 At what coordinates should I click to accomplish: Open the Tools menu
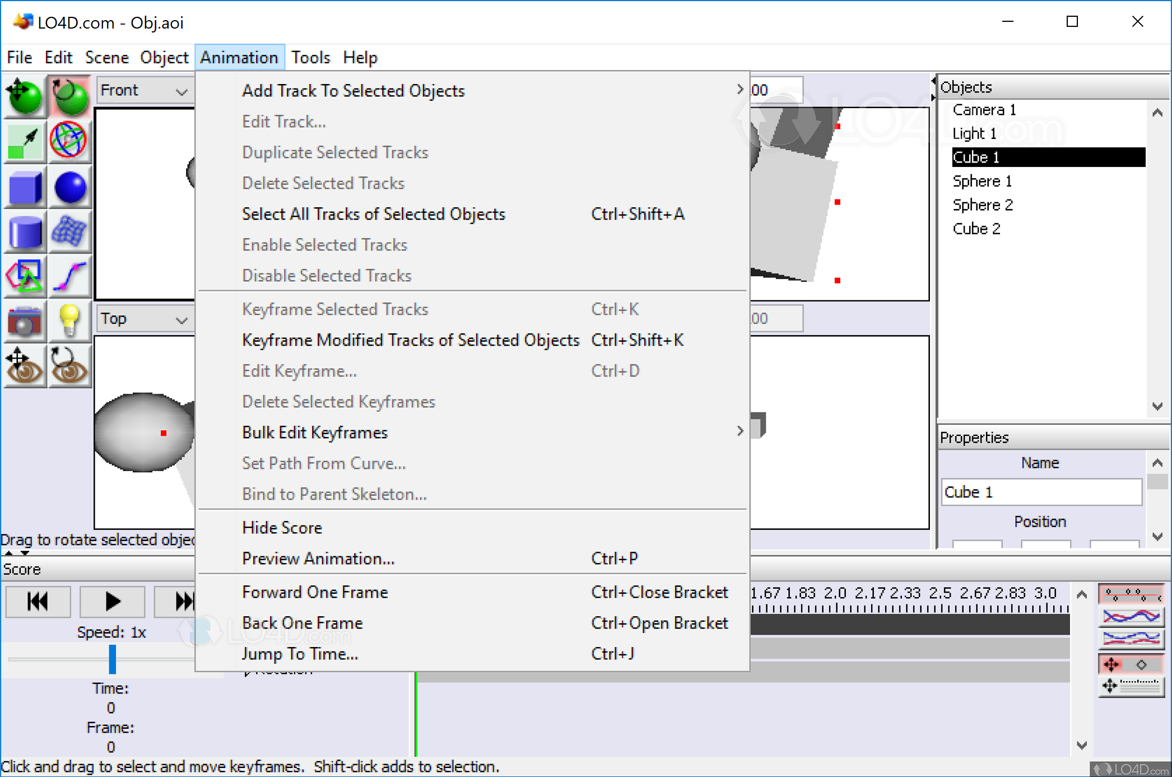pyautogui.click(x=310, y=57)
